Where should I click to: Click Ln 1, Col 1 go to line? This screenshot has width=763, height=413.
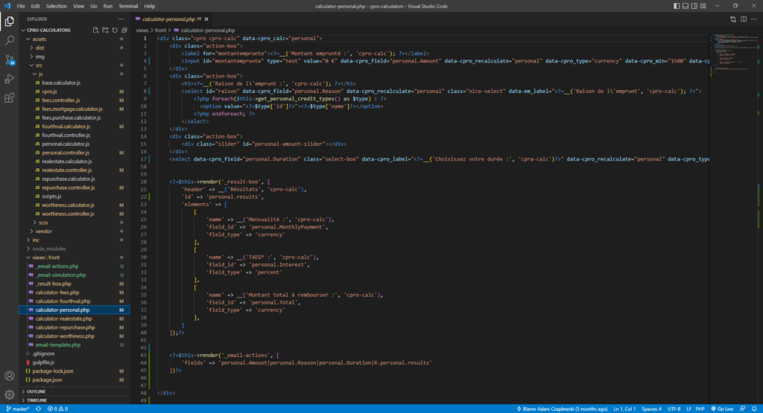pyautogui.click(x=624, y=409)
